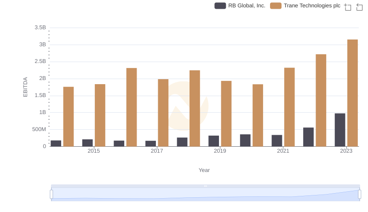Click the Trane Technologies 2016 bar

pyautogui.click(x=132, y=107)
